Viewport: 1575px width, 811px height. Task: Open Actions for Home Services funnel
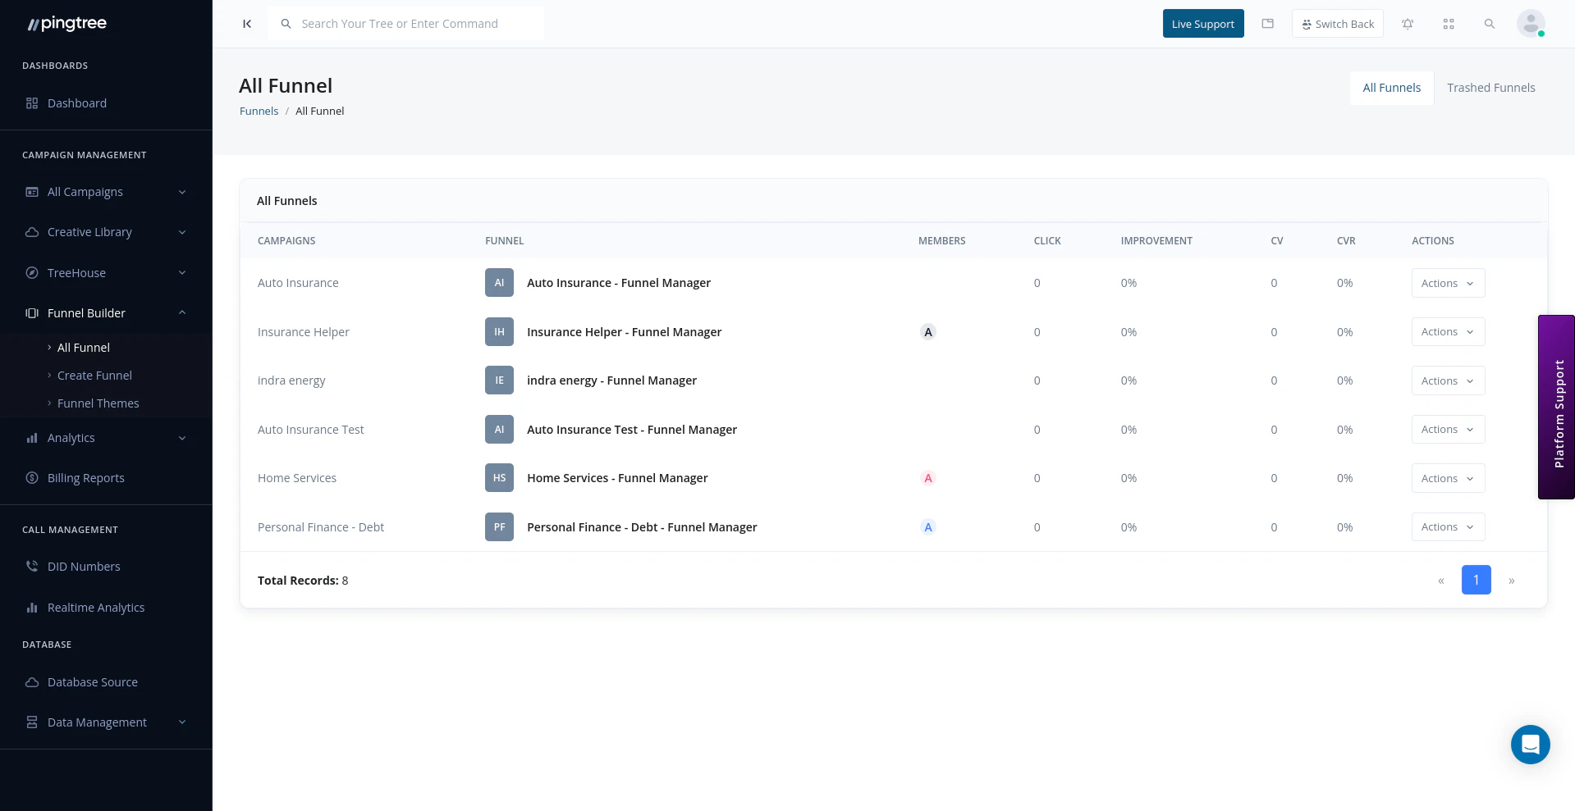1447,478
